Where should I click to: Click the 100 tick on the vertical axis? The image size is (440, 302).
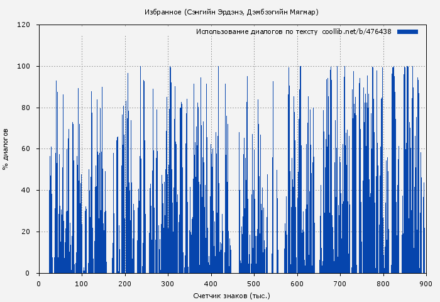(25, 67)
